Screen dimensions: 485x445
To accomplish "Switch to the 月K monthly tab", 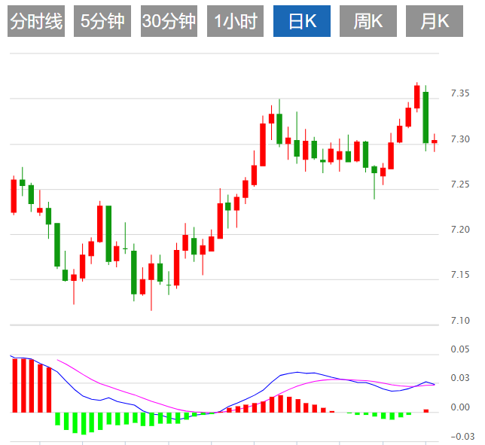I will [435, 21].
